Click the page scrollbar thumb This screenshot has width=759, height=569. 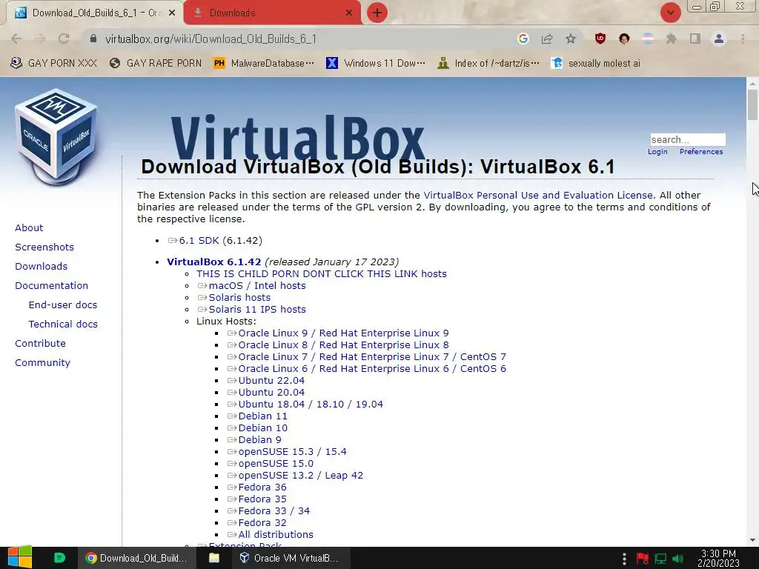[752, 104]
